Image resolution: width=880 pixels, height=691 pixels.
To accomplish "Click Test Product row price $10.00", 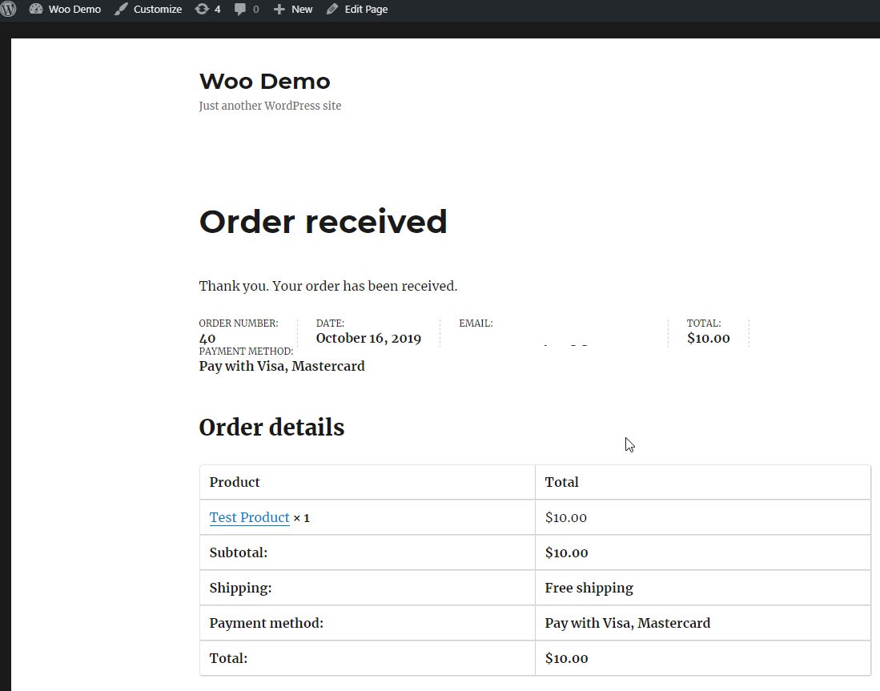I will click(x=565, y=517).
